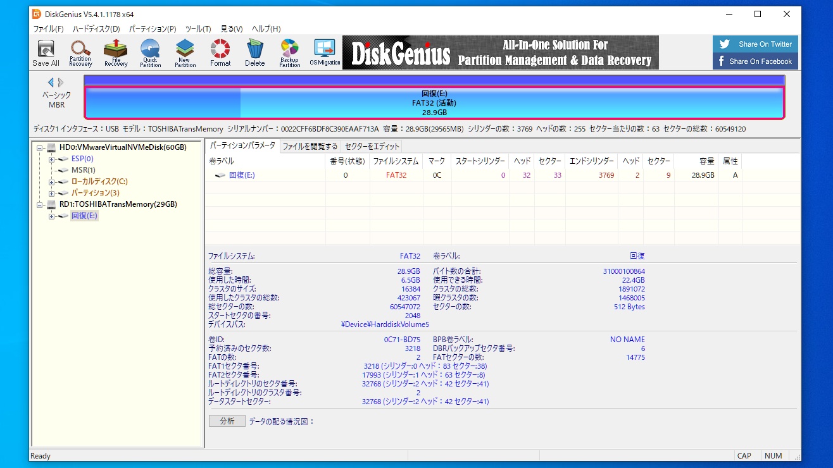The width and height of the screenshot is (833, 468).
Task: Launch File Recovery tool
Action: point(116,53)
